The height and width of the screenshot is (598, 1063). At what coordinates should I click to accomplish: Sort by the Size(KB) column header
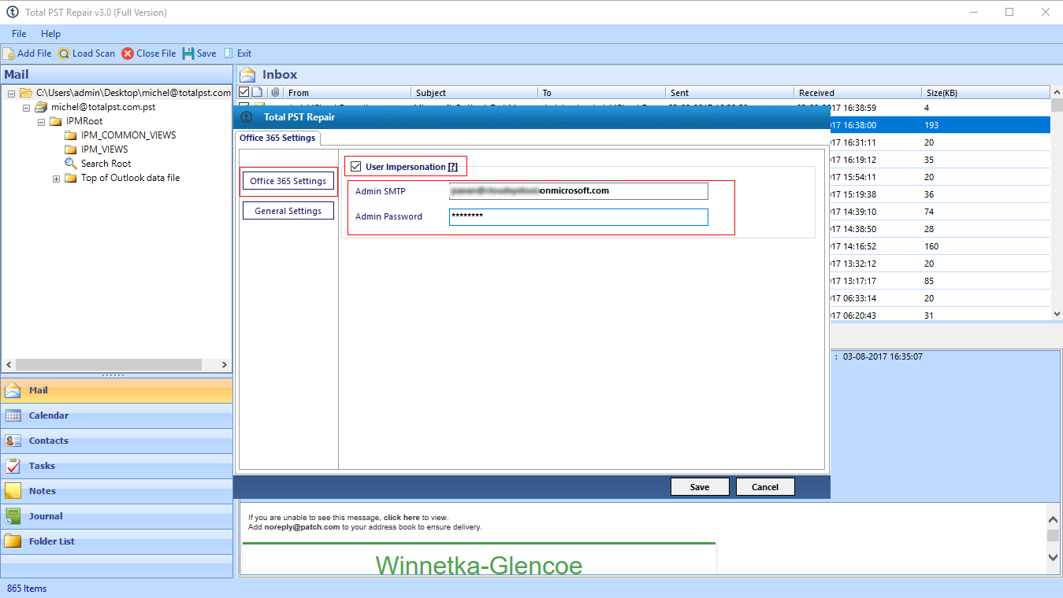pos(985,93)
